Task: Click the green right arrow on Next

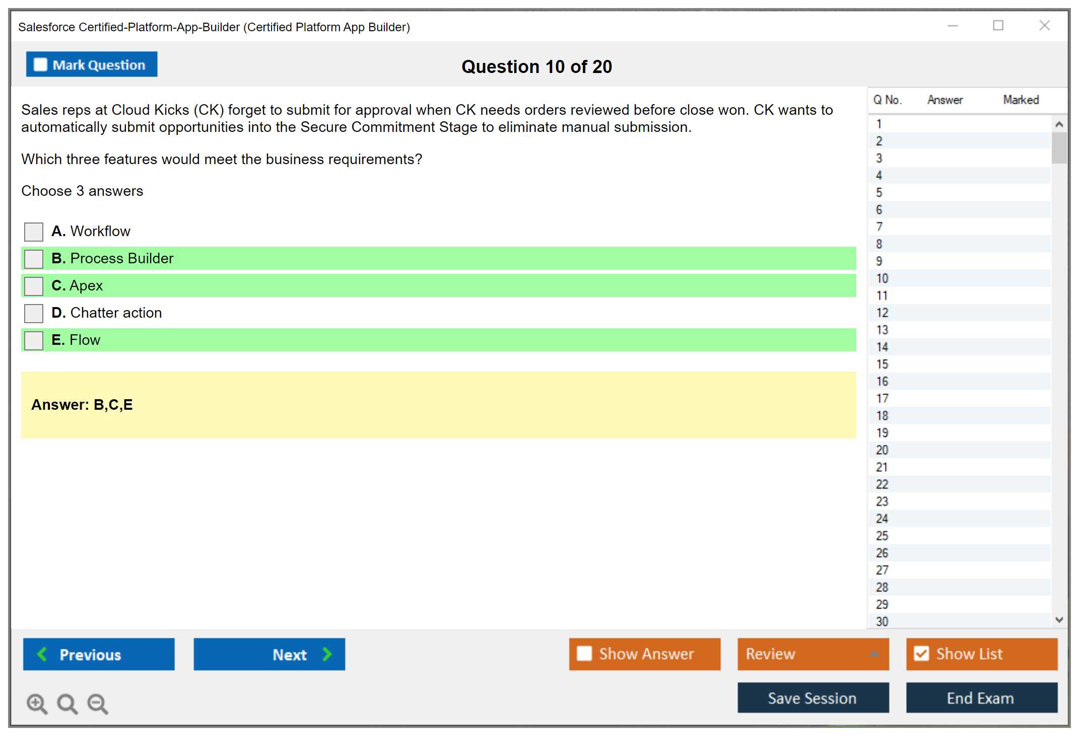Action: pyautogui.click(x=327, y=654)
